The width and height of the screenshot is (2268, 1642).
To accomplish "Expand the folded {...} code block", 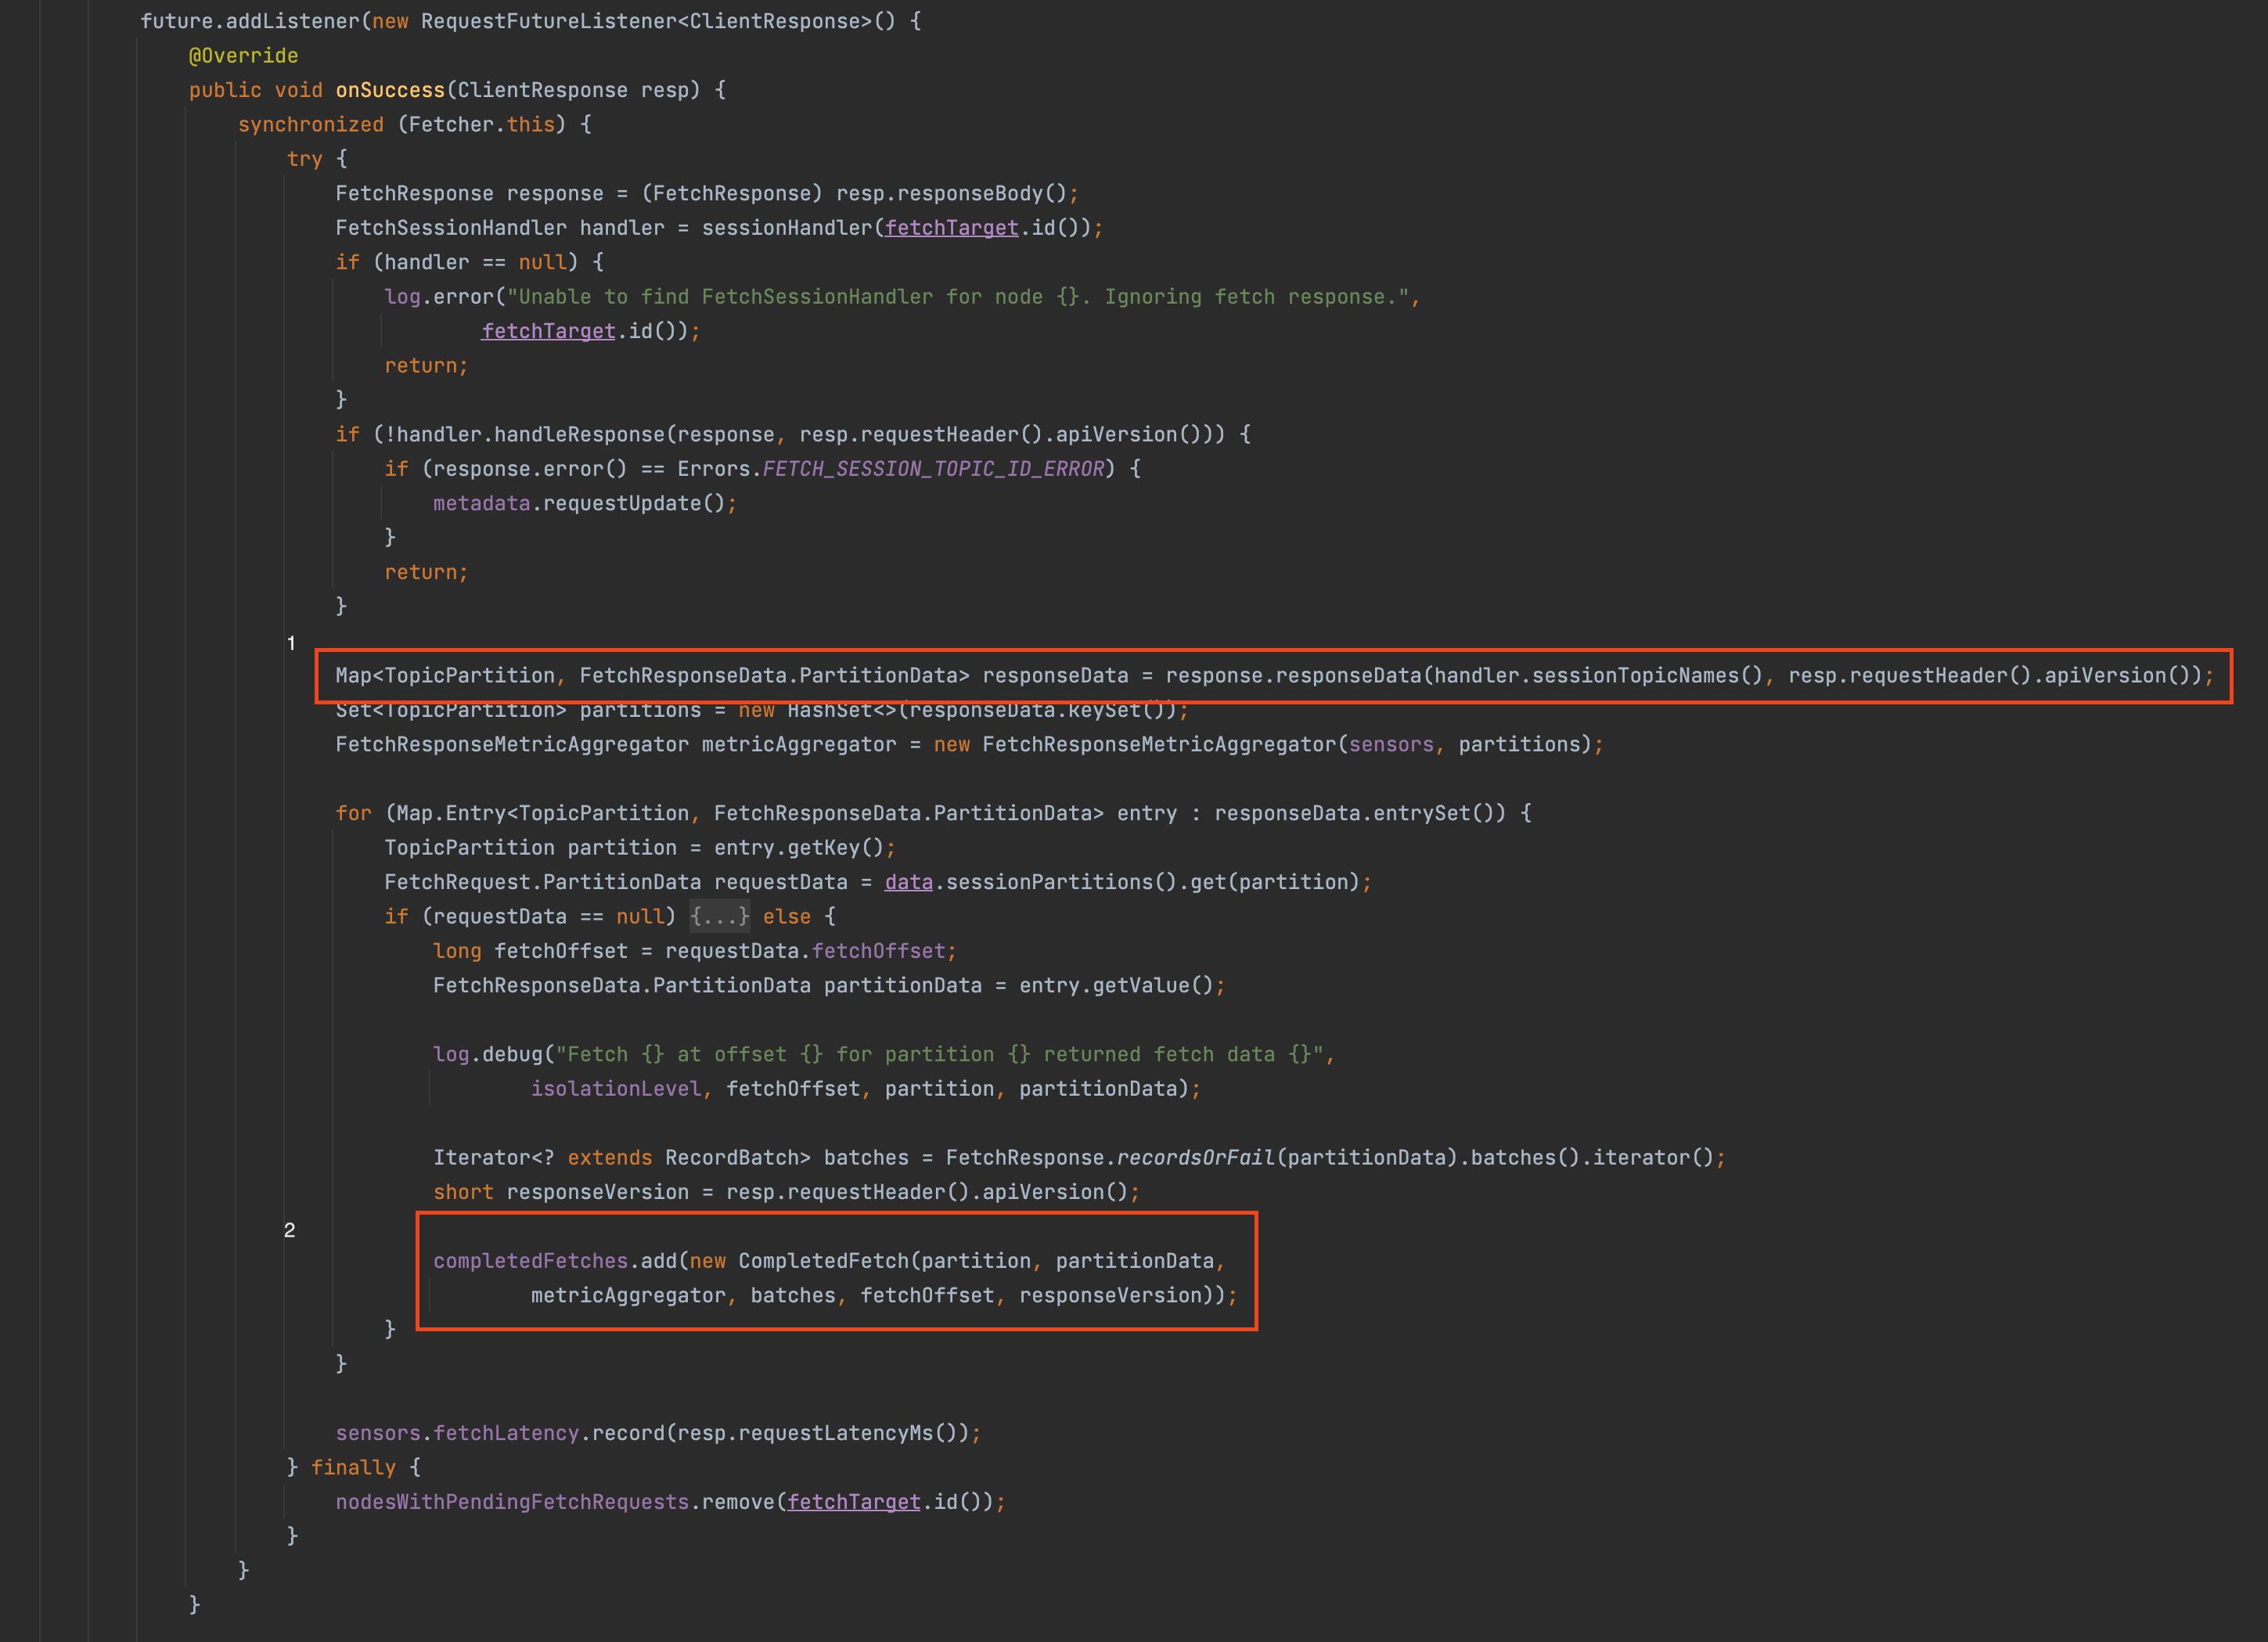I will 719,916.
